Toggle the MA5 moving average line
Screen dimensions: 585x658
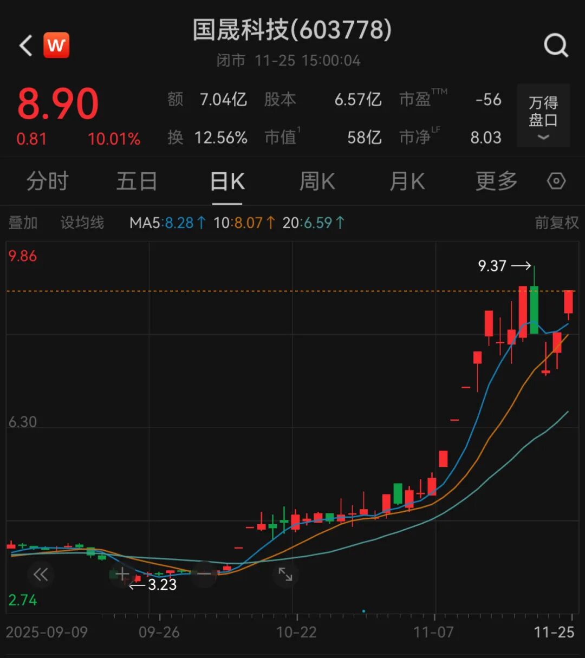tap(167, 222)
